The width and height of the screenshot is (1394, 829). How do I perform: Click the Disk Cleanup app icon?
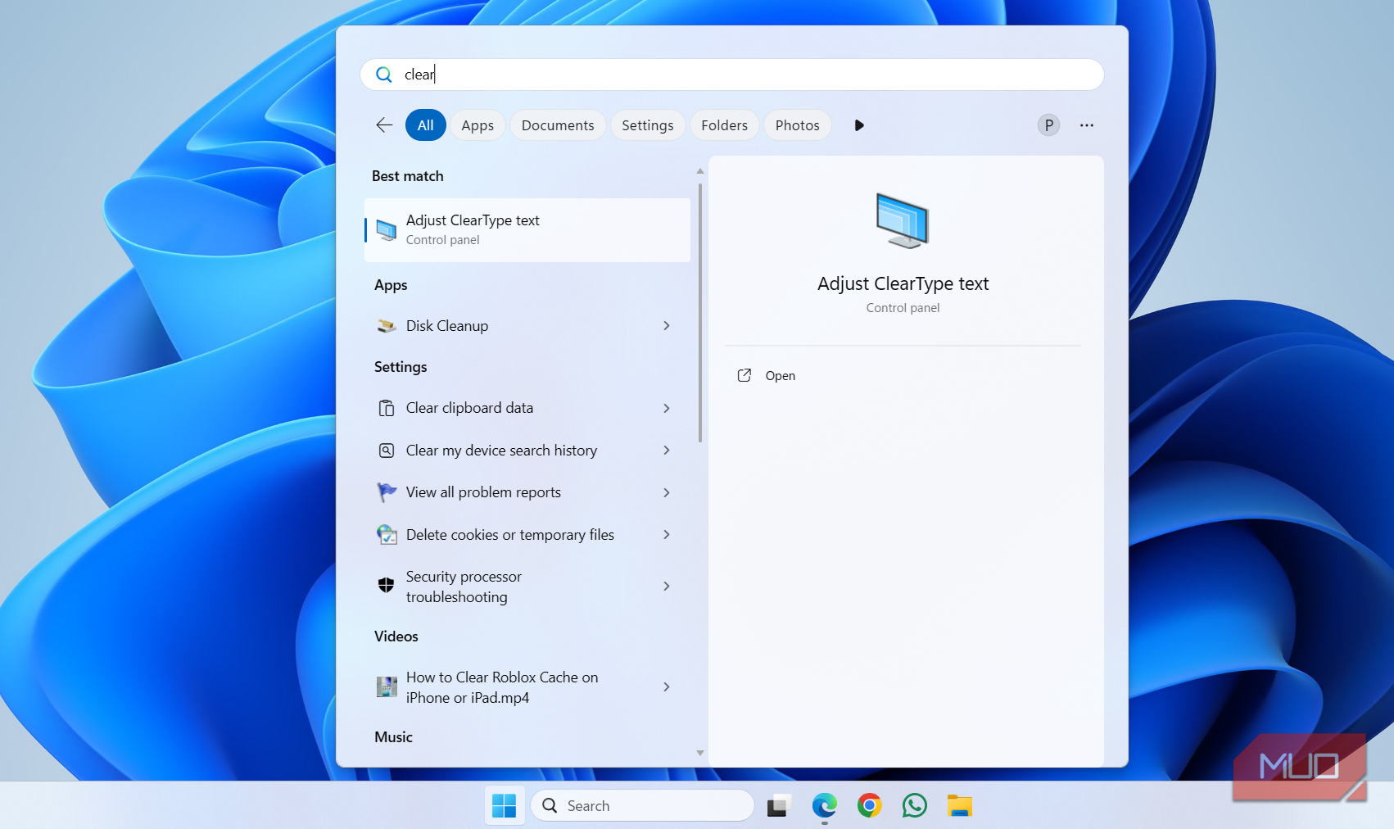tap(387, 326)
